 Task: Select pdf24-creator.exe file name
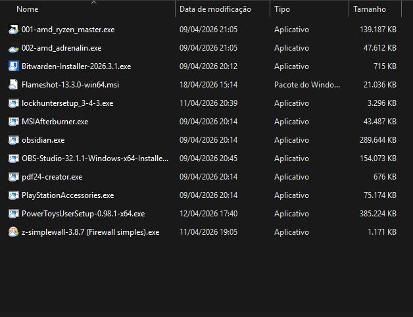(x=52, y=177)
